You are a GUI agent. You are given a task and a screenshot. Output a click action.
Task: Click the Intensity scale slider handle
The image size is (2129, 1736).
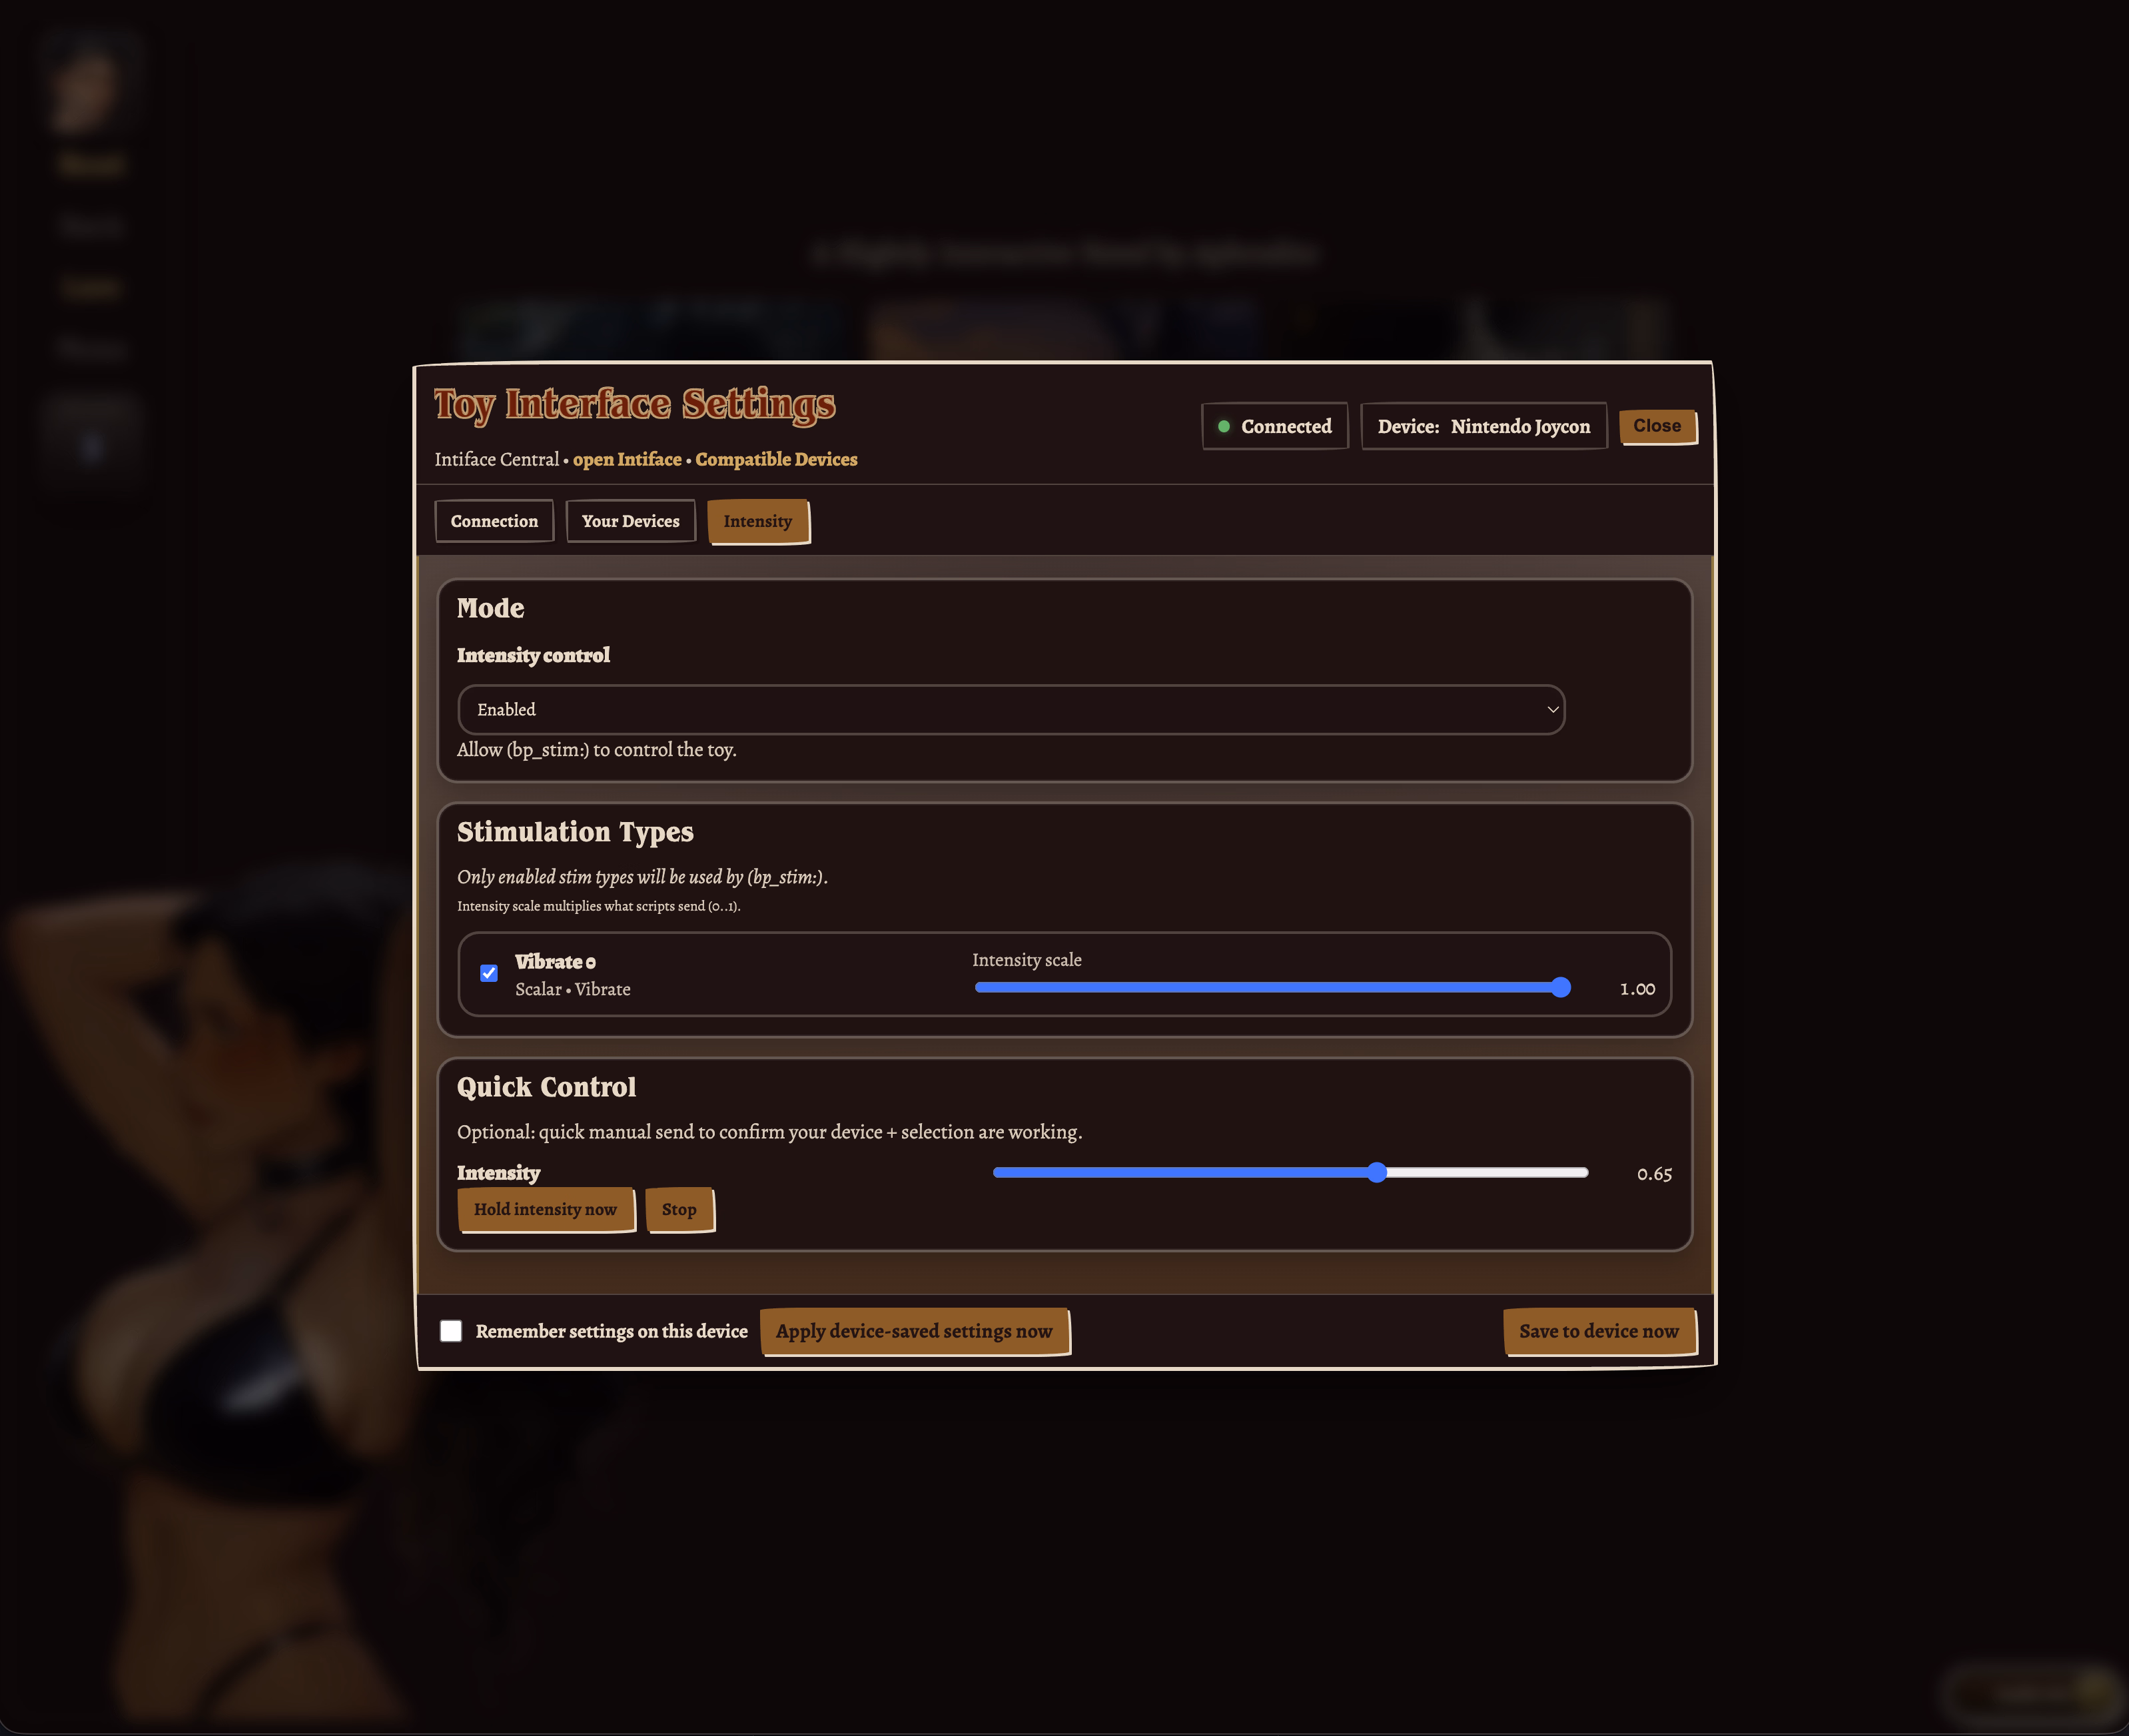(x=1560, y=988)
